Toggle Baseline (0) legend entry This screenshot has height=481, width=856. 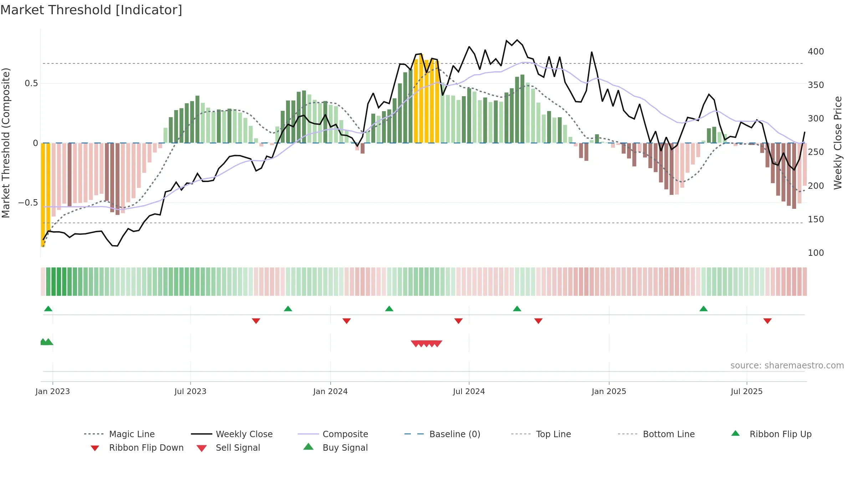pos(442,434)
